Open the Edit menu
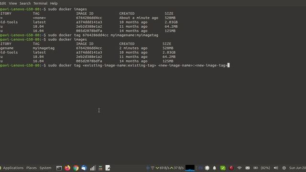The width and height of the screenshot is (306, 172). (3, 3)
